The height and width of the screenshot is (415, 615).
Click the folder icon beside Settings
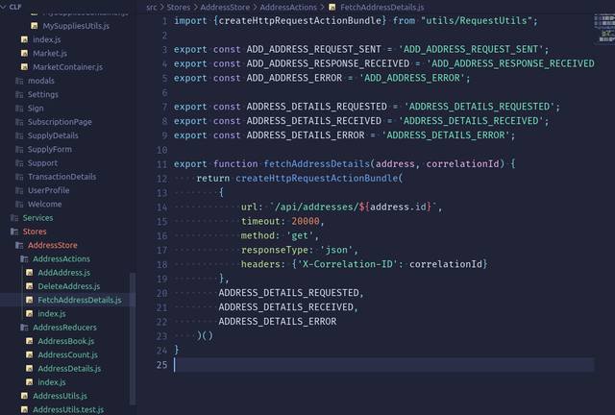tap(19, 94)
